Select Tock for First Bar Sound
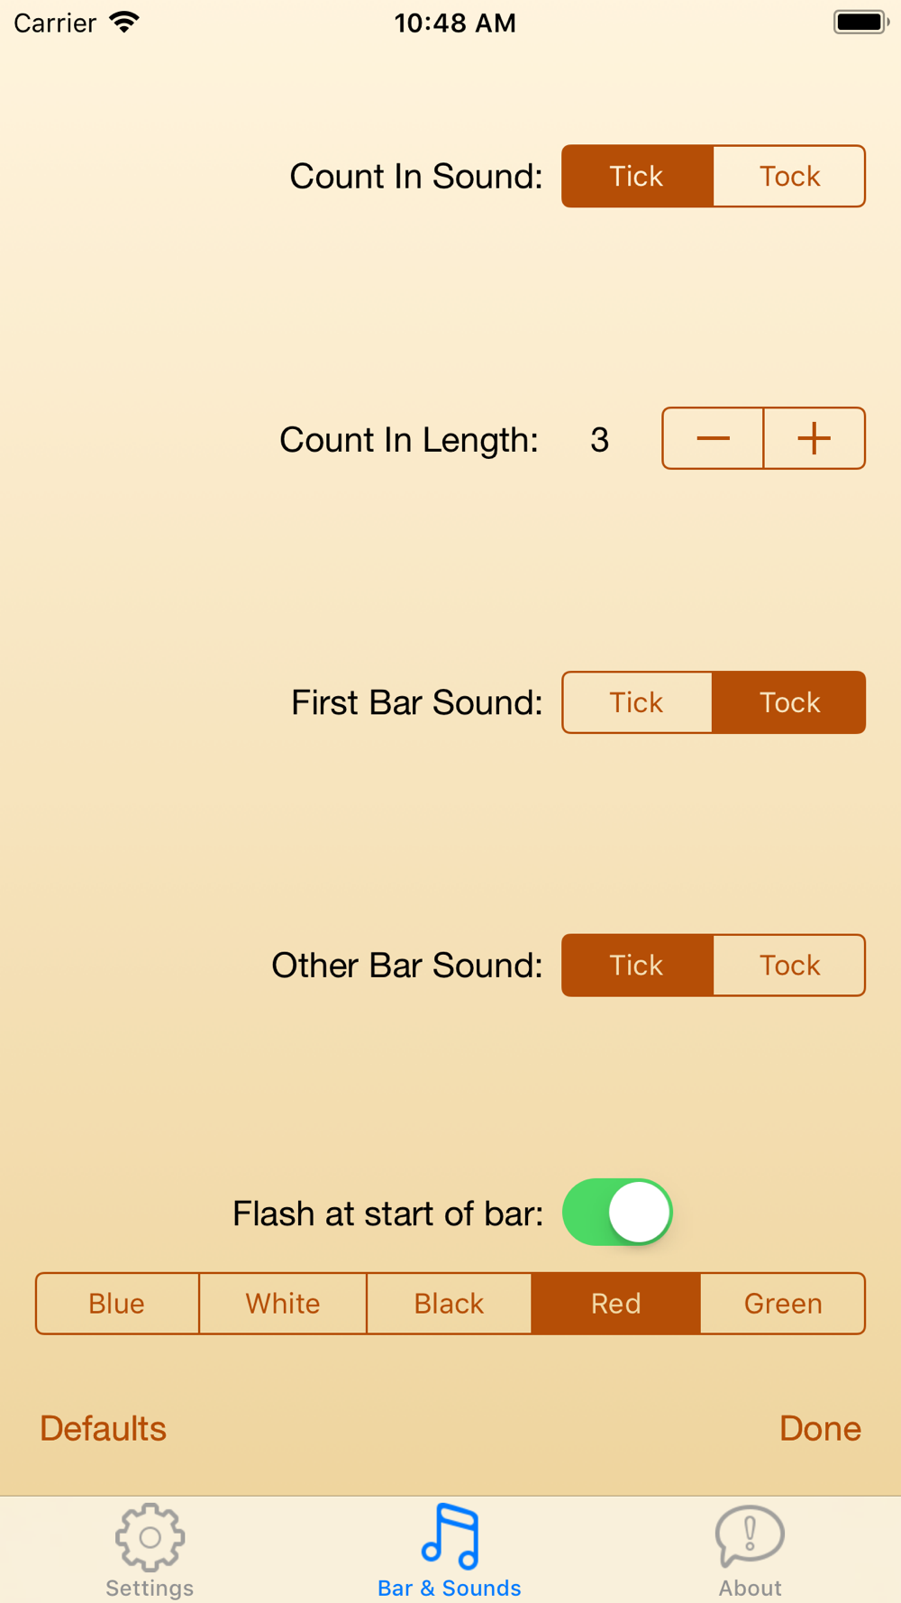 point(789,702)
